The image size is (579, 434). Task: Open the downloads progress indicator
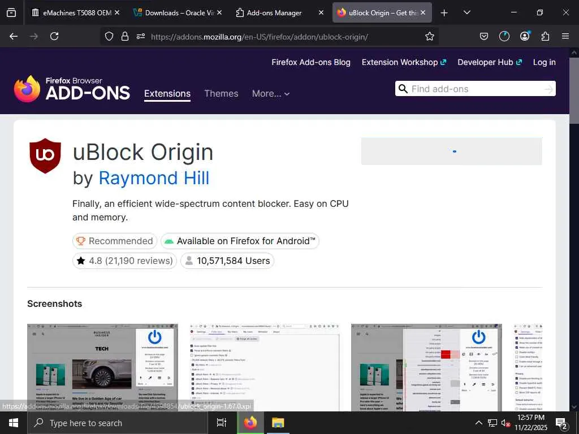click(x=504, y=36)
